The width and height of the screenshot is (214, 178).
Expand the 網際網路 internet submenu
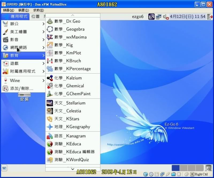click(23, 47)
